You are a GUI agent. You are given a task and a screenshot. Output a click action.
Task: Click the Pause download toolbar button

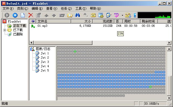click(15, 15)
